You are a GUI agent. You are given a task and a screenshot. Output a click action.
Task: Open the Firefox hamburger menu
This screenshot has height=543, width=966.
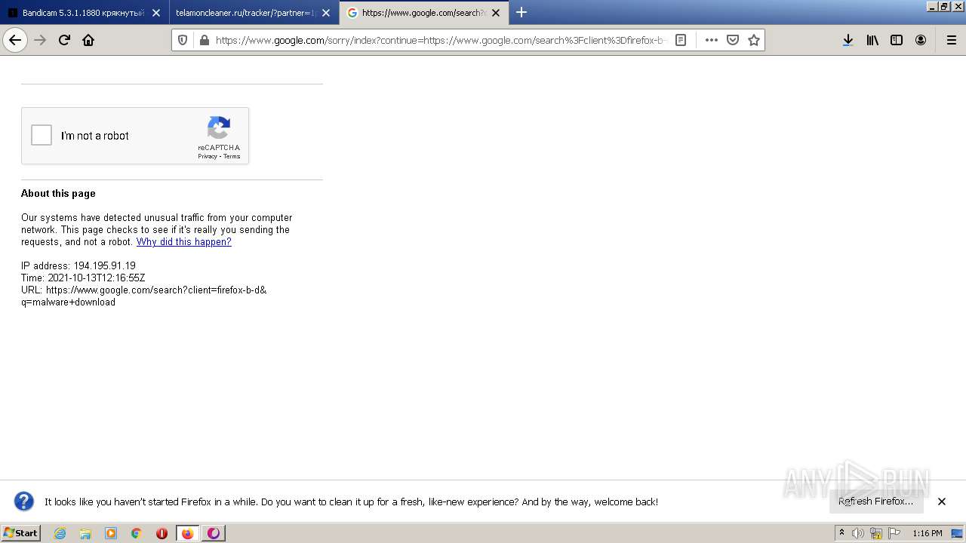point(951,40)
